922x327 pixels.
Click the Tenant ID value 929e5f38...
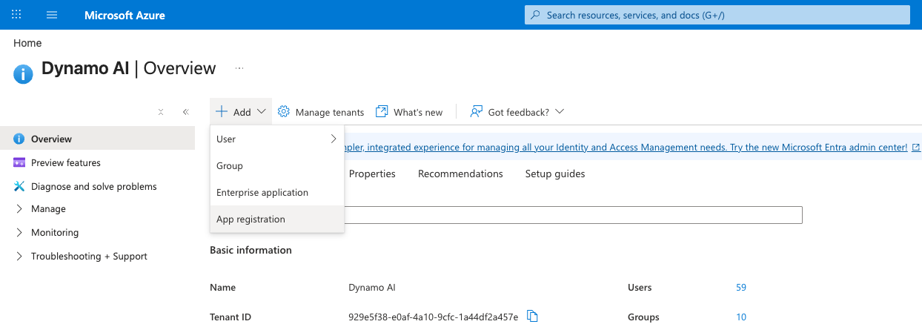433,317
